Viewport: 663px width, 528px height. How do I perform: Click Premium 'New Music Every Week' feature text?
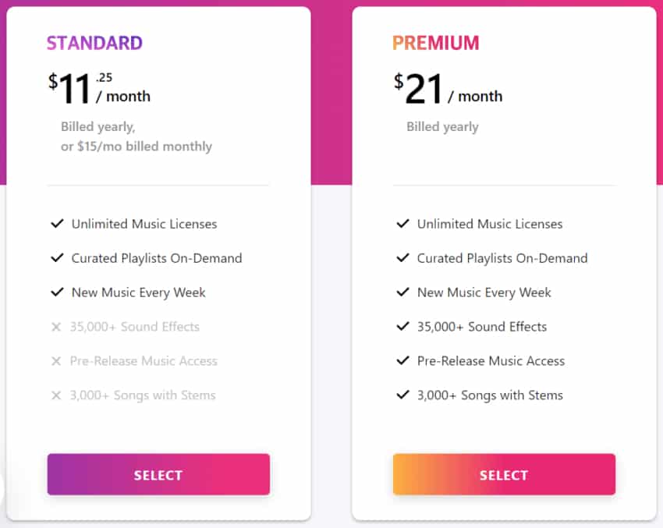click(x=484, y=292)
